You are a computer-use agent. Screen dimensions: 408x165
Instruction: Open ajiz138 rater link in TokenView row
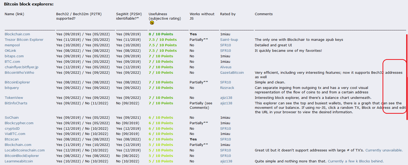(x=226, y=98)
